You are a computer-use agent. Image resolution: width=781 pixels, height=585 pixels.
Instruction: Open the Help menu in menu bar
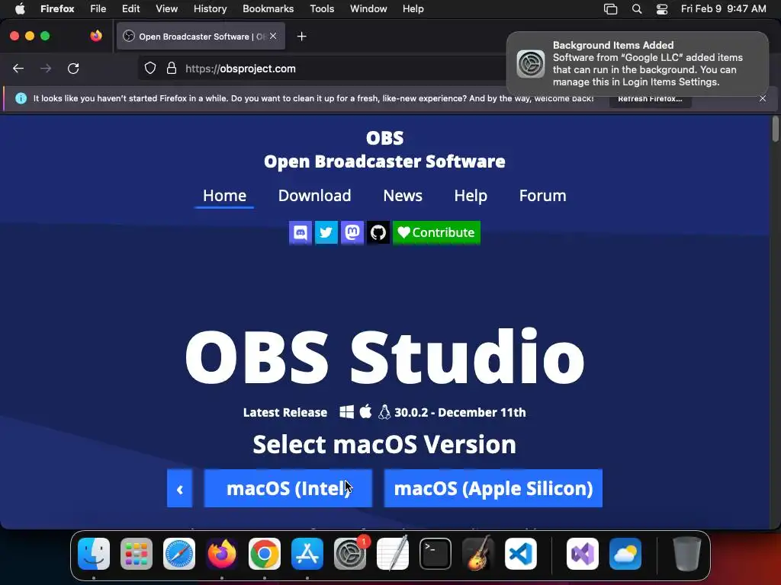pyautogui.click(x=413, y=9)
